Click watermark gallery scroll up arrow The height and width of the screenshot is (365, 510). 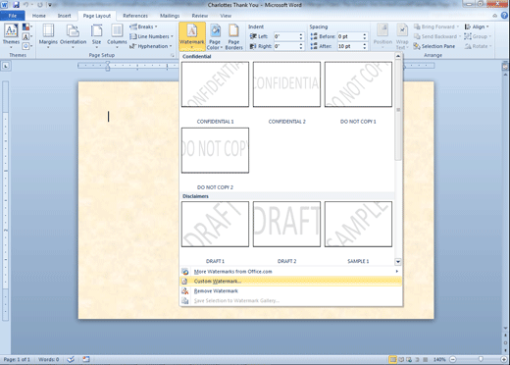click(x=398, y=56)
